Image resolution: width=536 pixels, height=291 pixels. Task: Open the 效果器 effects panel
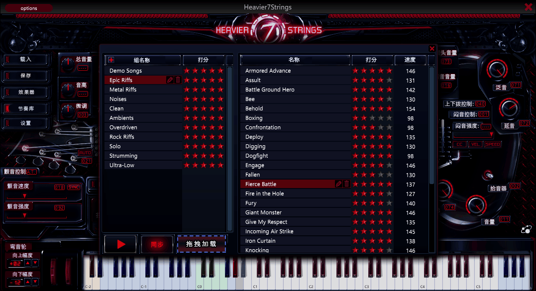[x=26, y=92]
